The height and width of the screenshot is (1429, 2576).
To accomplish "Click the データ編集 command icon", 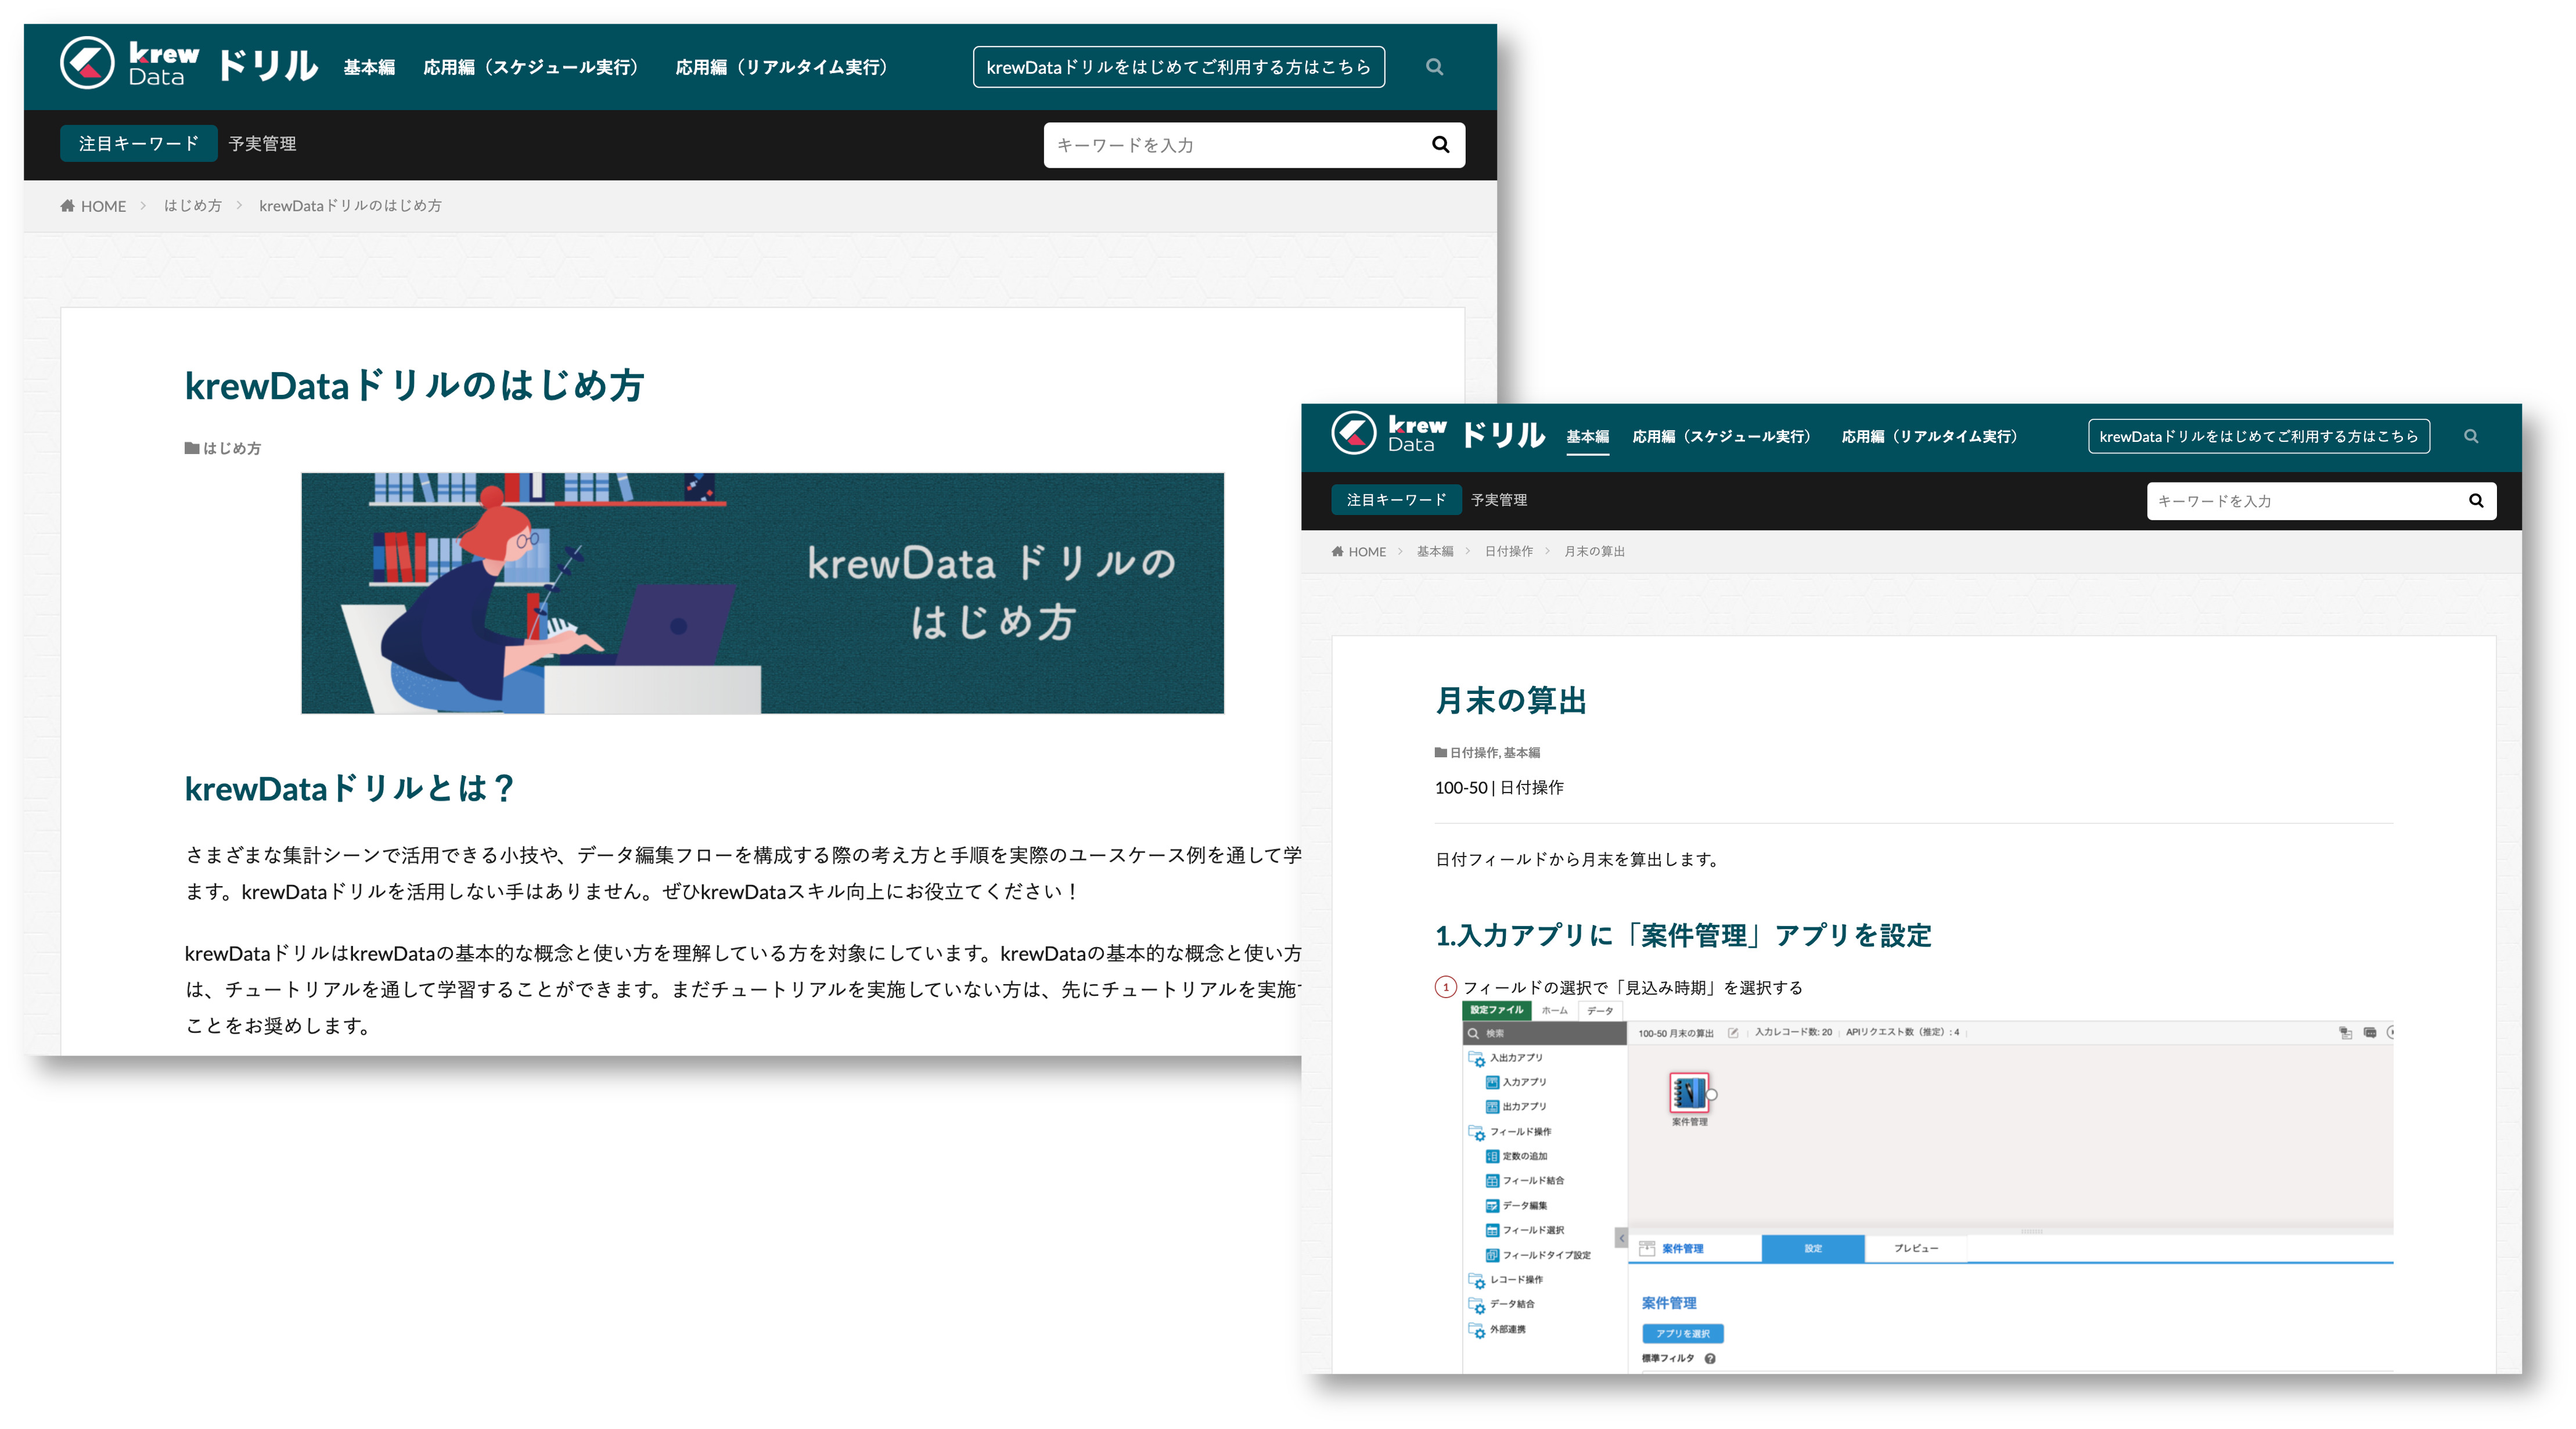I will click(1492, 1206).
